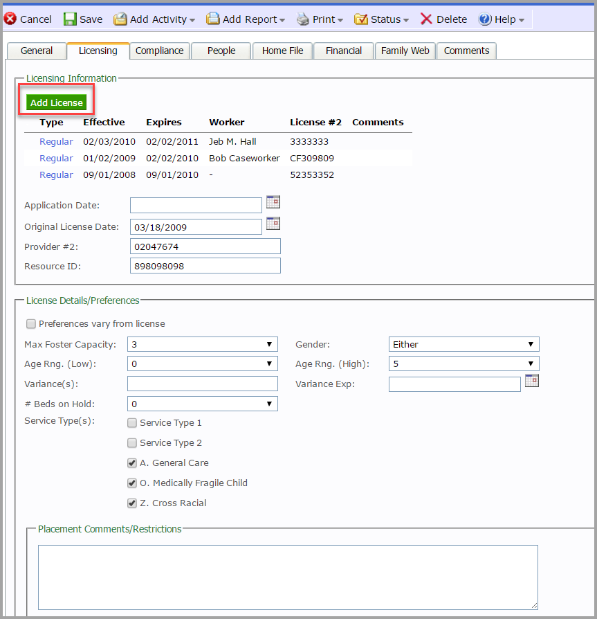Click the Status checkmark icon

[361, 19]
